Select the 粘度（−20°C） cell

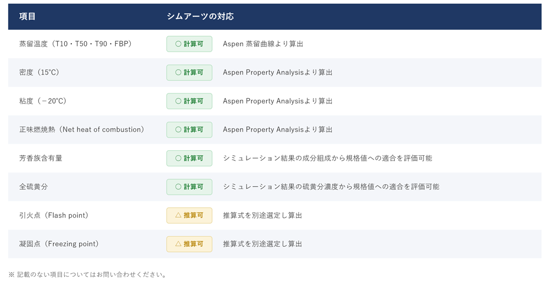point(43,101)
